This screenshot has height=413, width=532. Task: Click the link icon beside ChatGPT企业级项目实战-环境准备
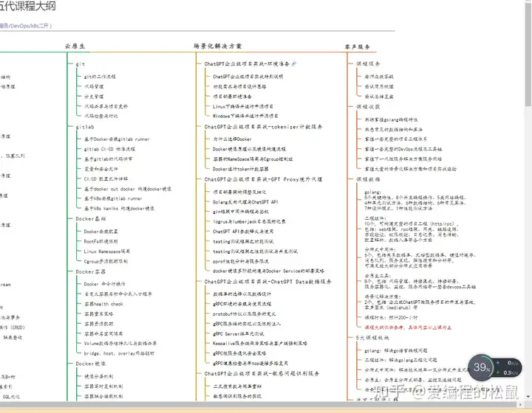tap(293, 63)
